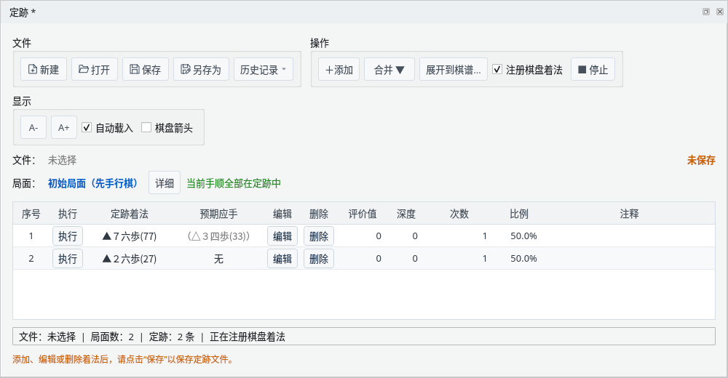Sort by 评价值 column header

click(x=362, y=214)
